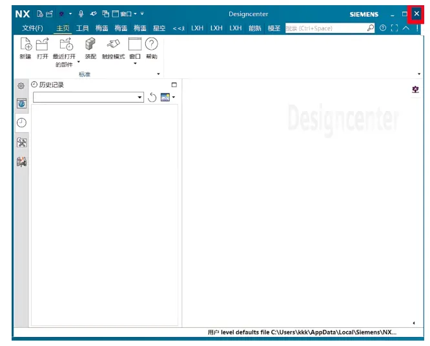Click quick-access New icon in title bar
This screenshot has width=430, height=346.
(x=40, y=14)
